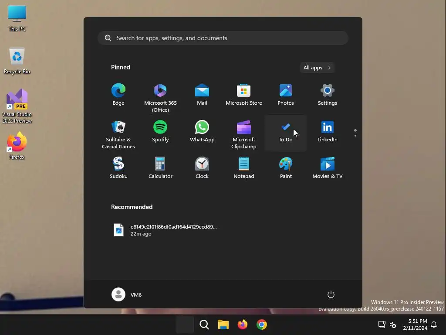Select Recycle Bin on desktop
This screenshot has width=446, height=335.
coord(17,61)
